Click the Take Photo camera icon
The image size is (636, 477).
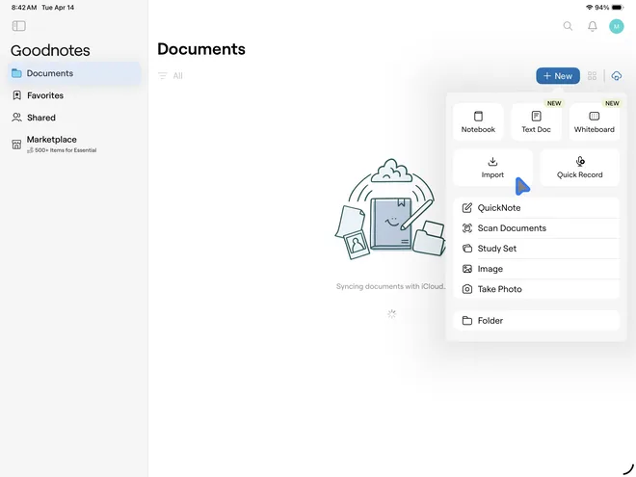coord(467,289)
